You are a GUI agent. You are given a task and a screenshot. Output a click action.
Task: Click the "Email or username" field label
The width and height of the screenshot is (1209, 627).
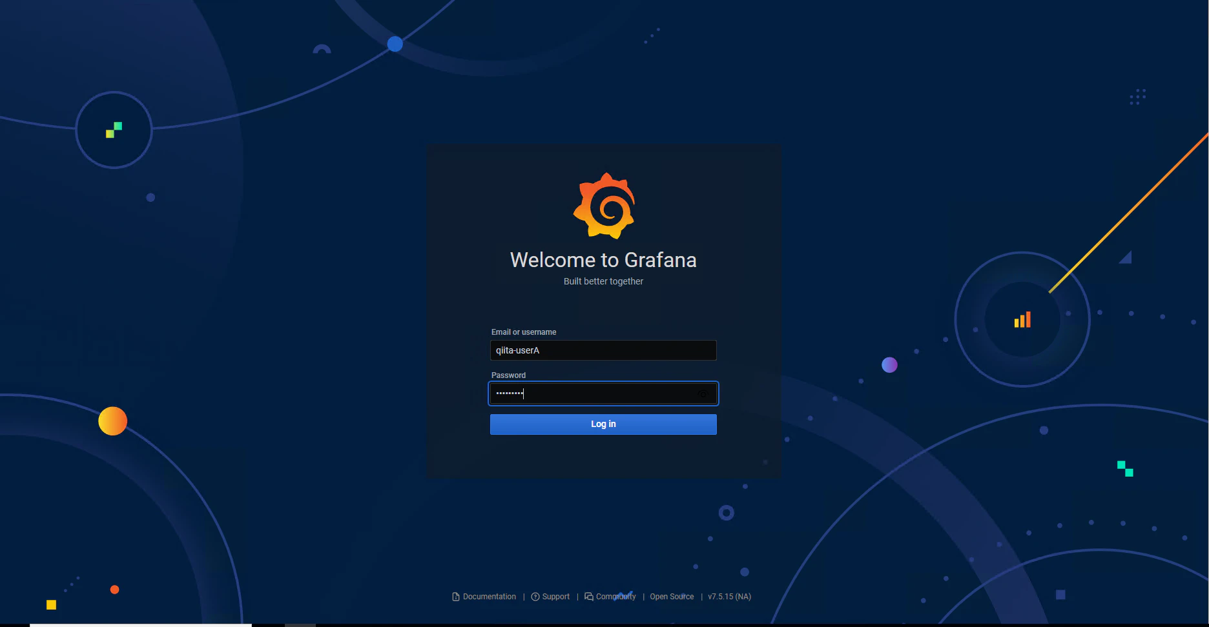[x=524, y=332]
